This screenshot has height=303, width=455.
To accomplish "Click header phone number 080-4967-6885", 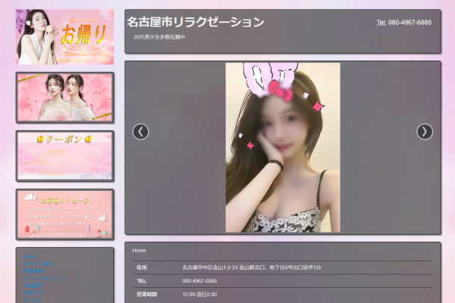I will (x=409, y=23).
